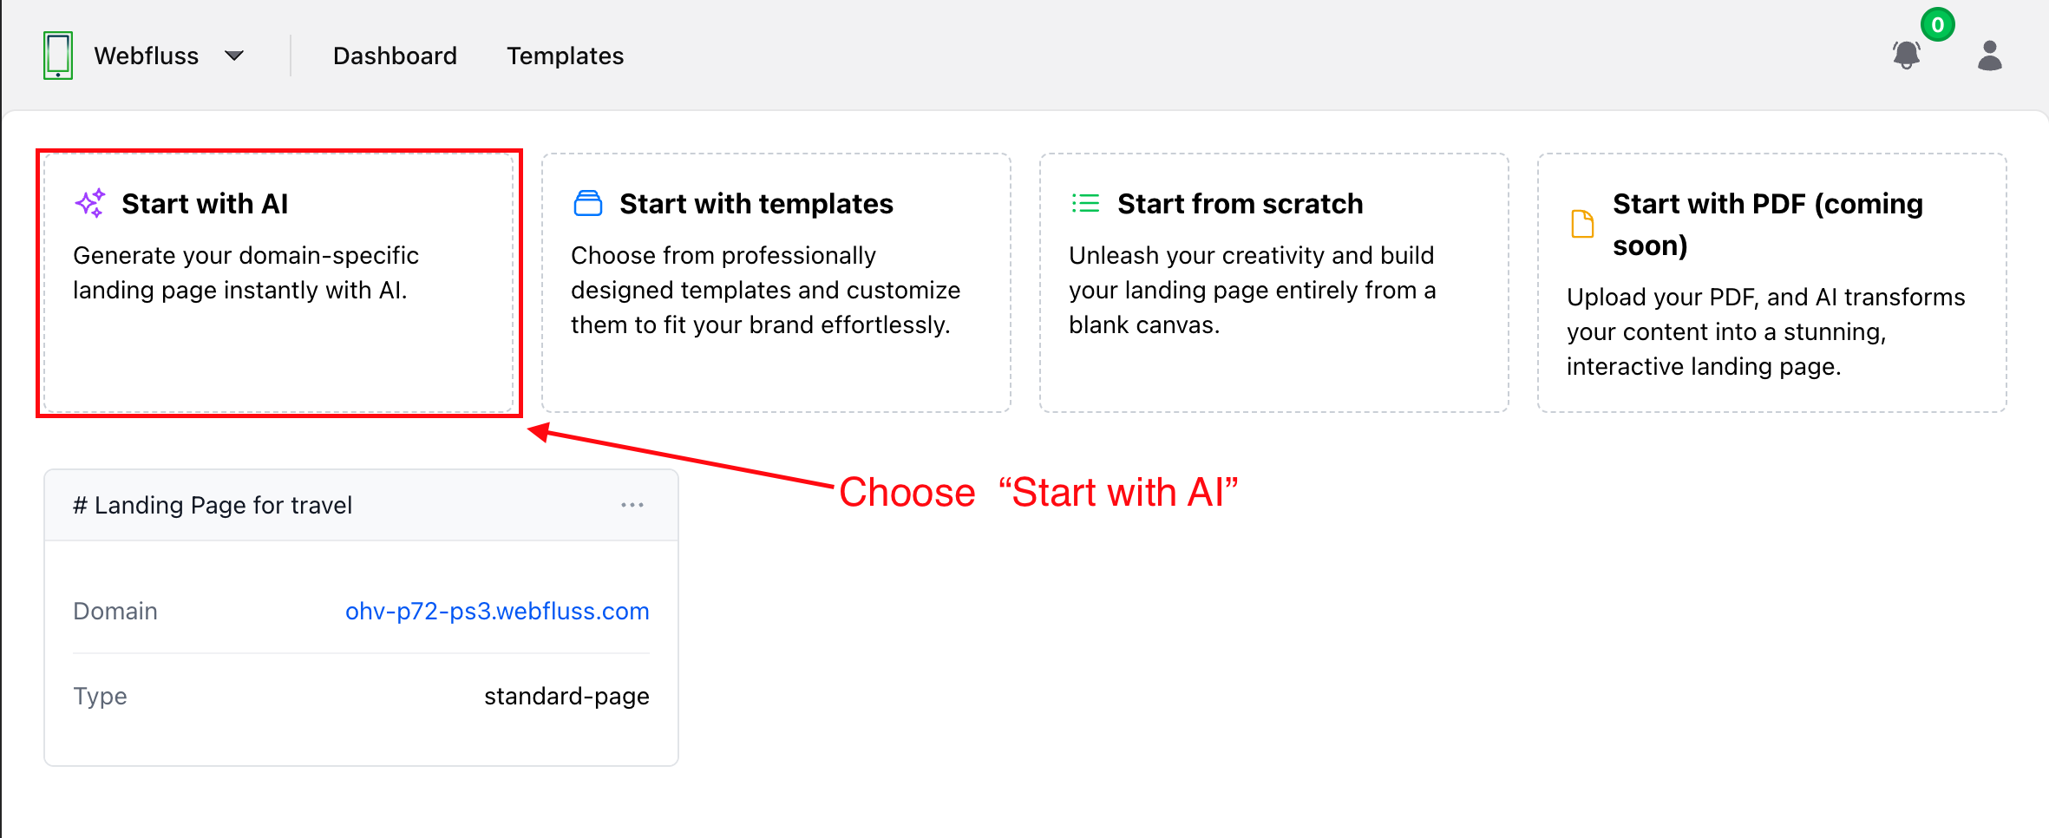Screen dimensions: 2049x838
Task: Choose the Start with templates card
Action: point(776,283)
